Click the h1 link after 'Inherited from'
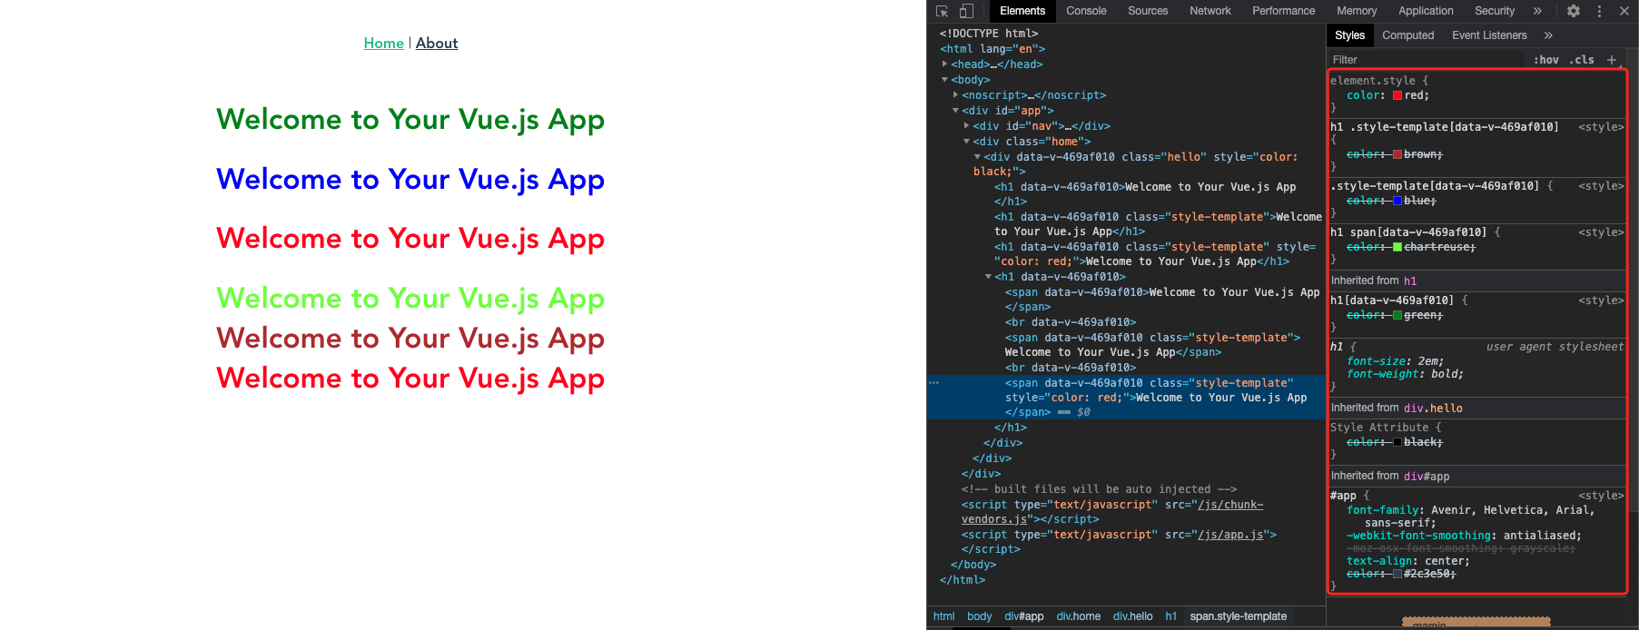The image size is (1639, 630). (1410, 281)
